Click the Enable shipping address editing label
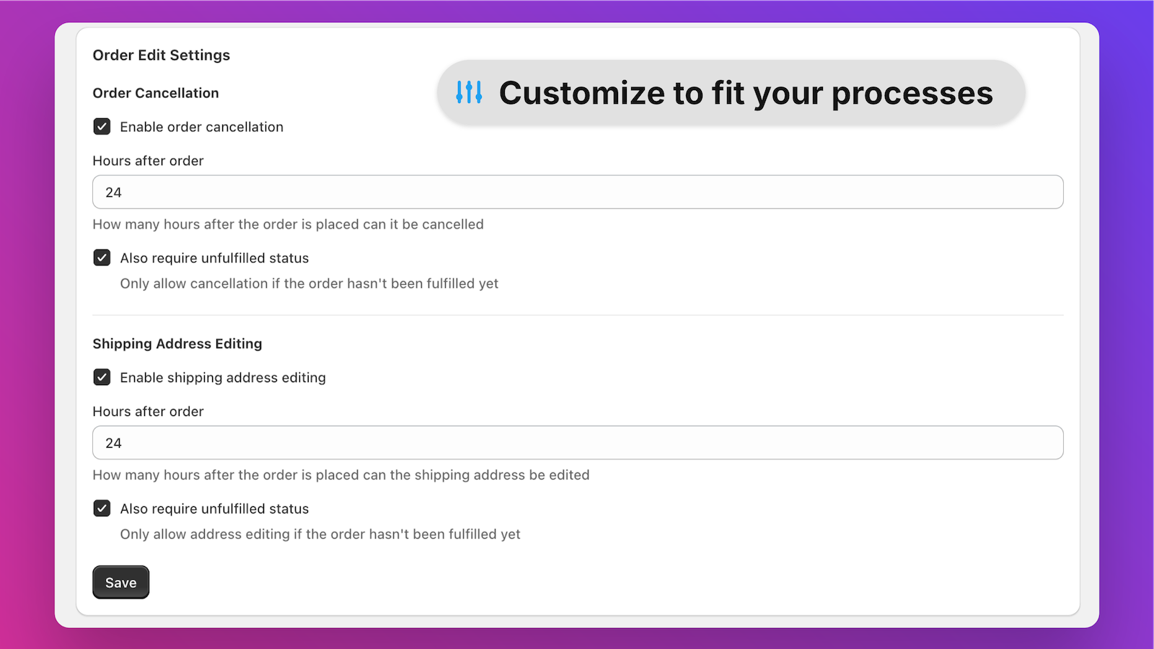The image size is (1154, 649). 223,378
